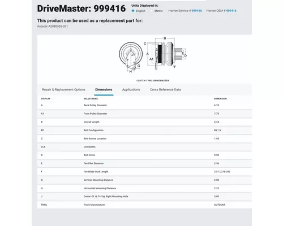Click the 'CLUTCH TYPE: DRIVEMASTER' caption
The height and width of the screenshot is (226, 283).
tap(153, 81)
